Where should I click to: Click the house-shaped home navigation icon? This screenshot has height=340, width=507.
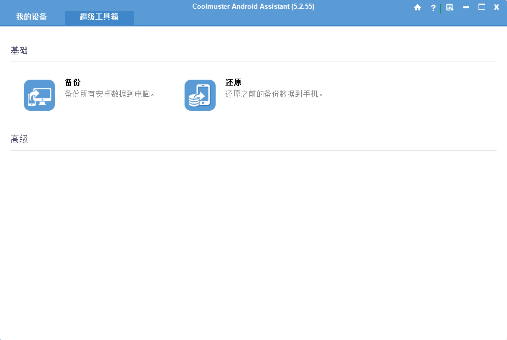pyautogui.click(x=418, y=8)
